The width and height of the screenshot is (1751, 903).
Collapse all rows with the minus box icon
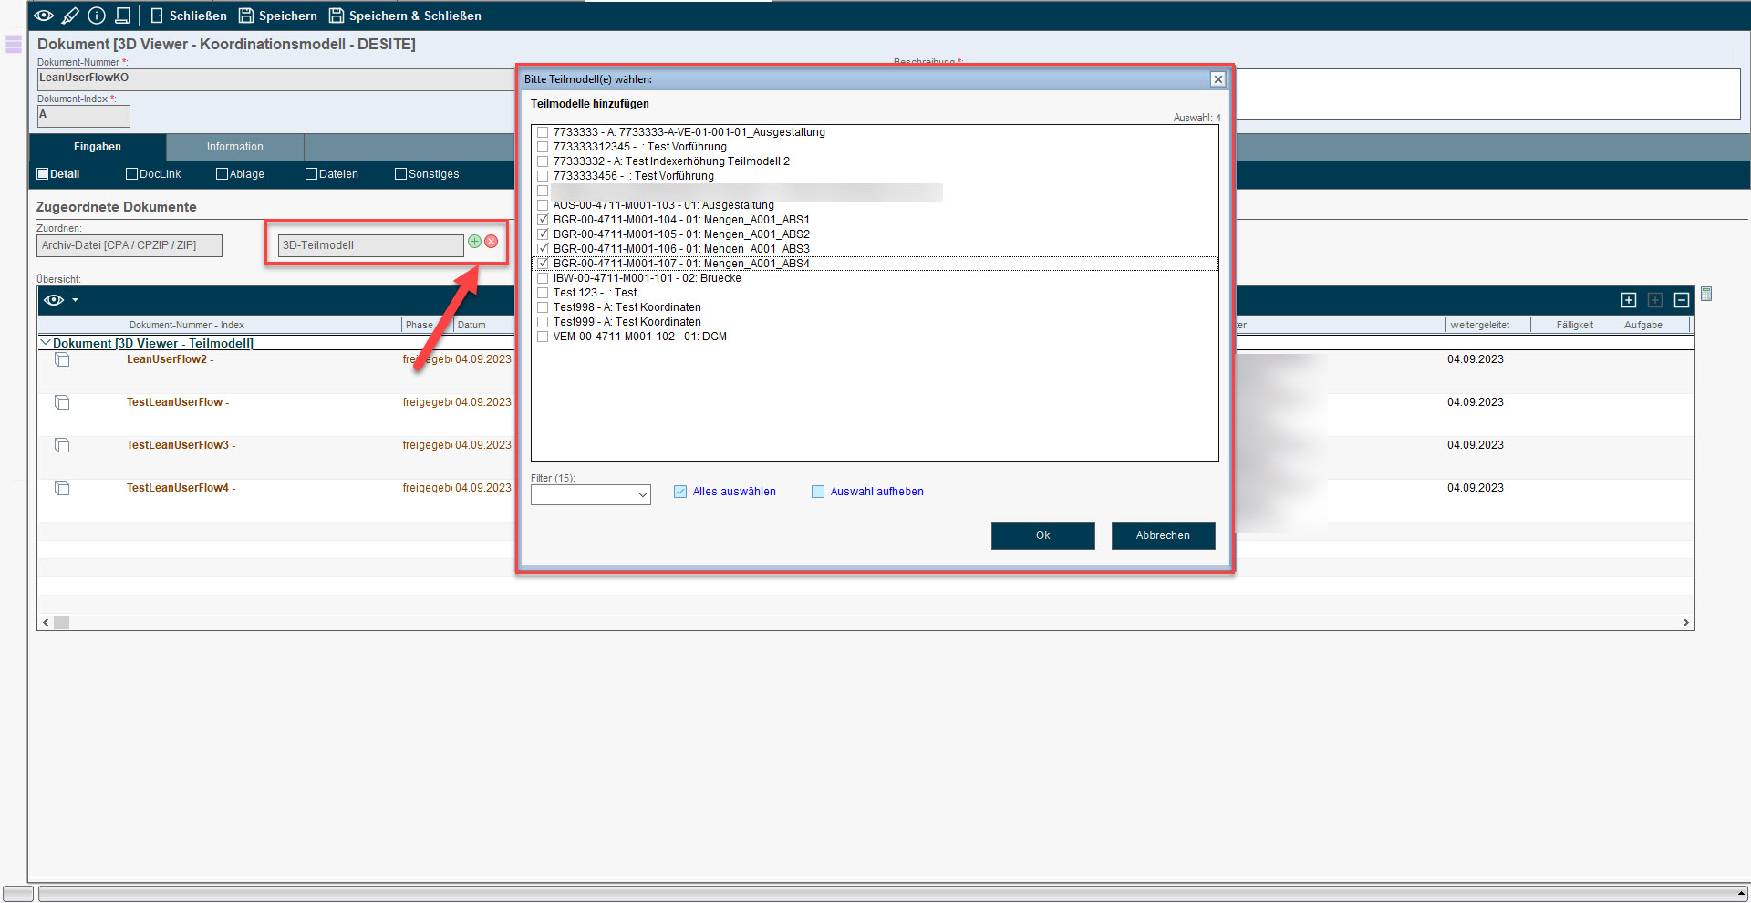(x=1682, y=300)
